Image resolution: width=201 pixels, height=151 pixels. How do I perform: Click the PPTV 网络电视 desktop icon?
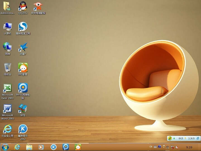(23, 88)
